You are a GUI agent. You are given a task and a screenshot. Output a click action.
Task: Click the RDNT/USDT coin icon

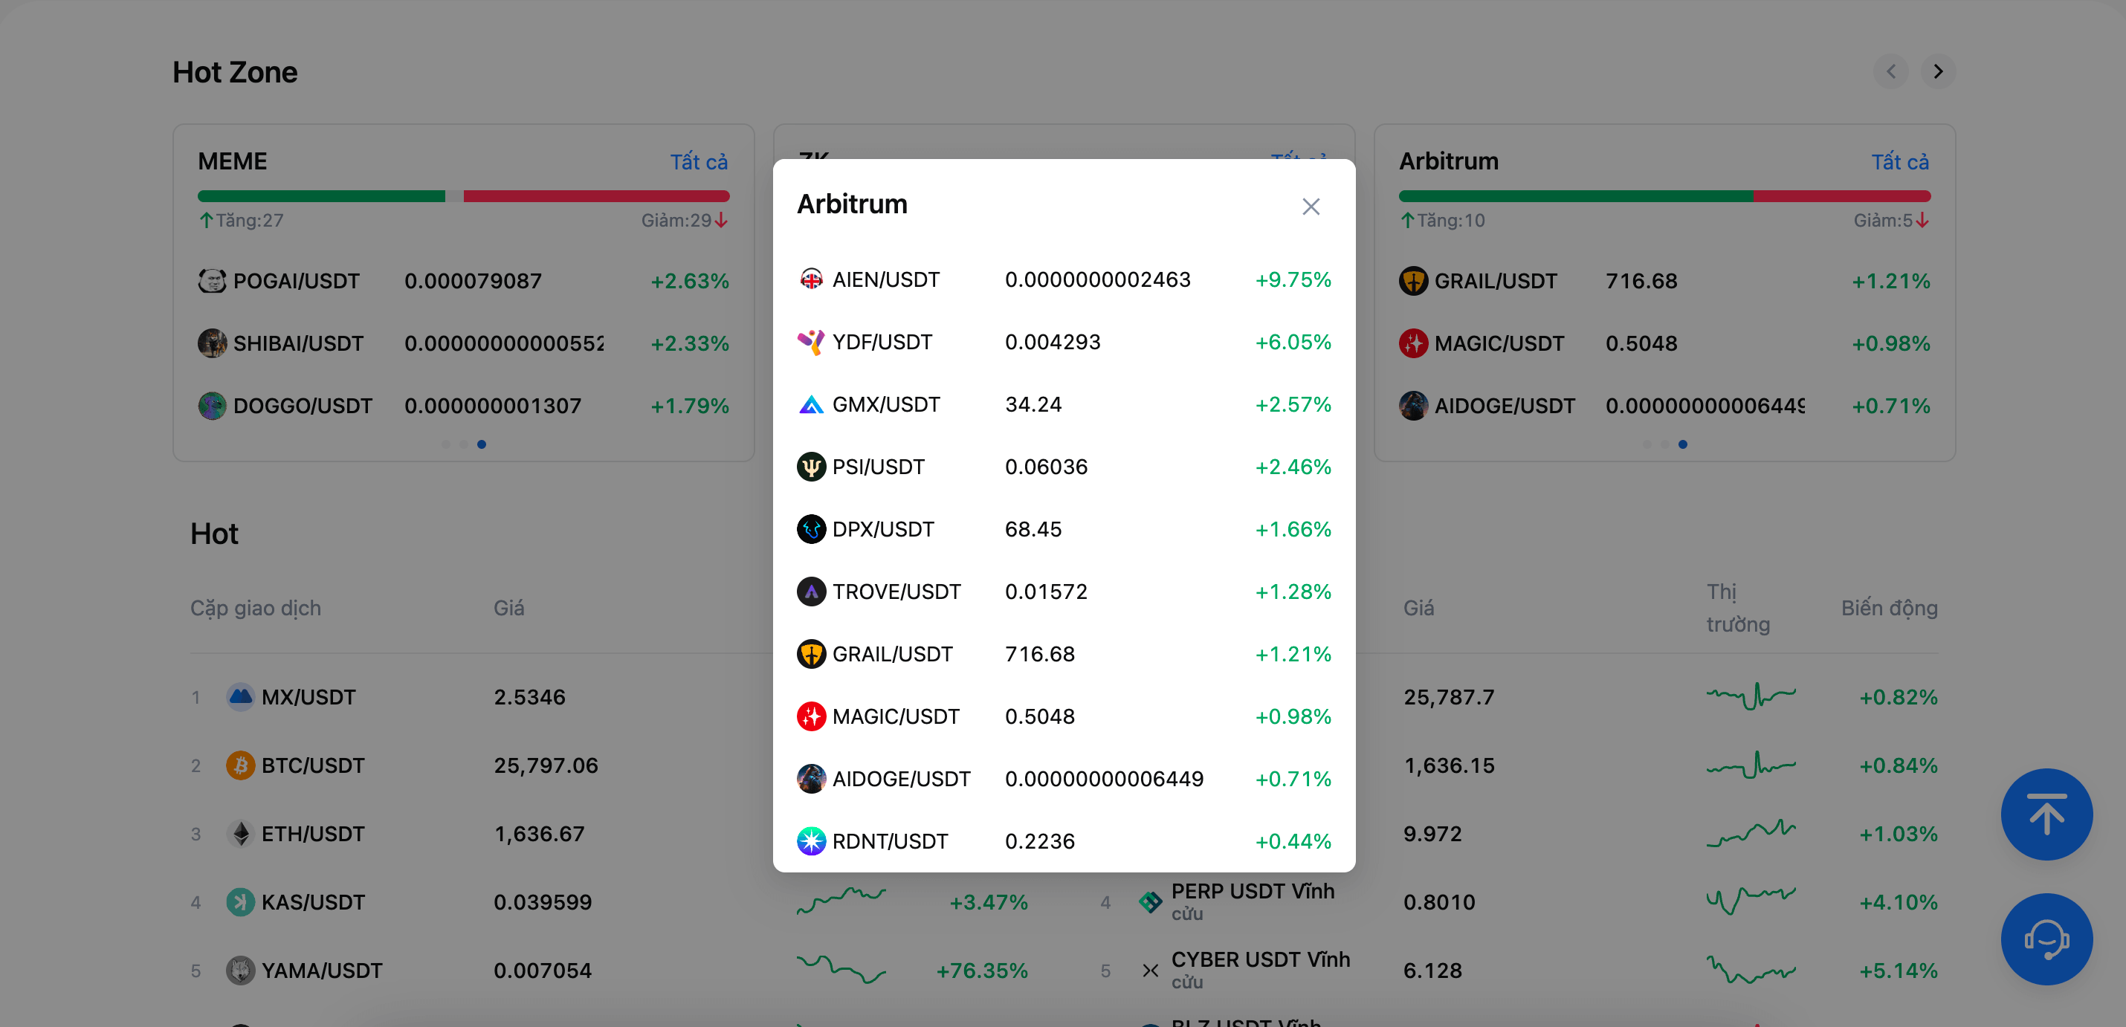coord(811,841)
